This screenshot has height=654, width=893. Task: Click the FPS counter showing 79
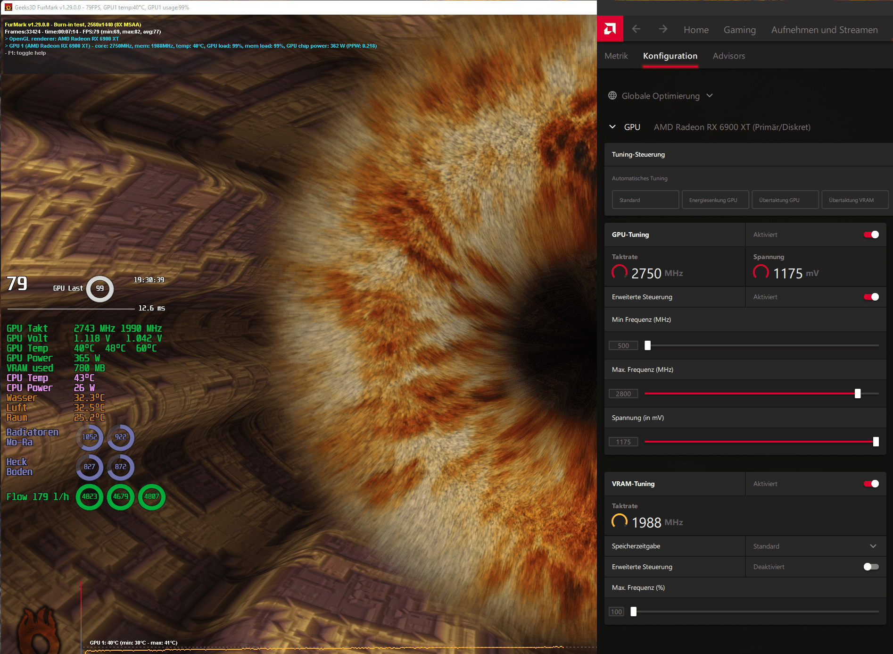tap(17, 284)
